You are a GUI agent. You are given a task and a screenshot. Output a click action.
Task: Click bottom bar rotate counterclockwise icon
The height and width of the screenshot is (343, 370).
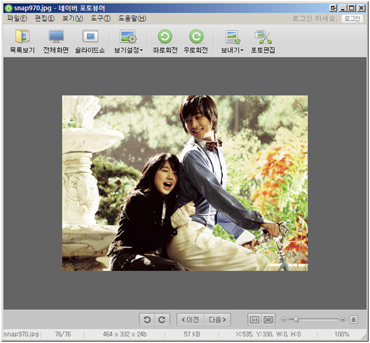[147, 320]
